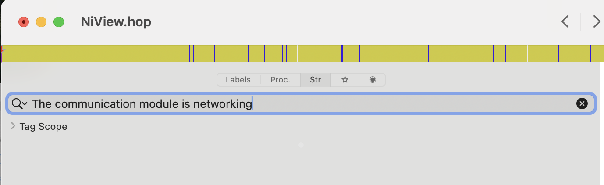Jump to rightmost blue line in navigation bar
Screen dimensions: 604x185
pos(590,53)
